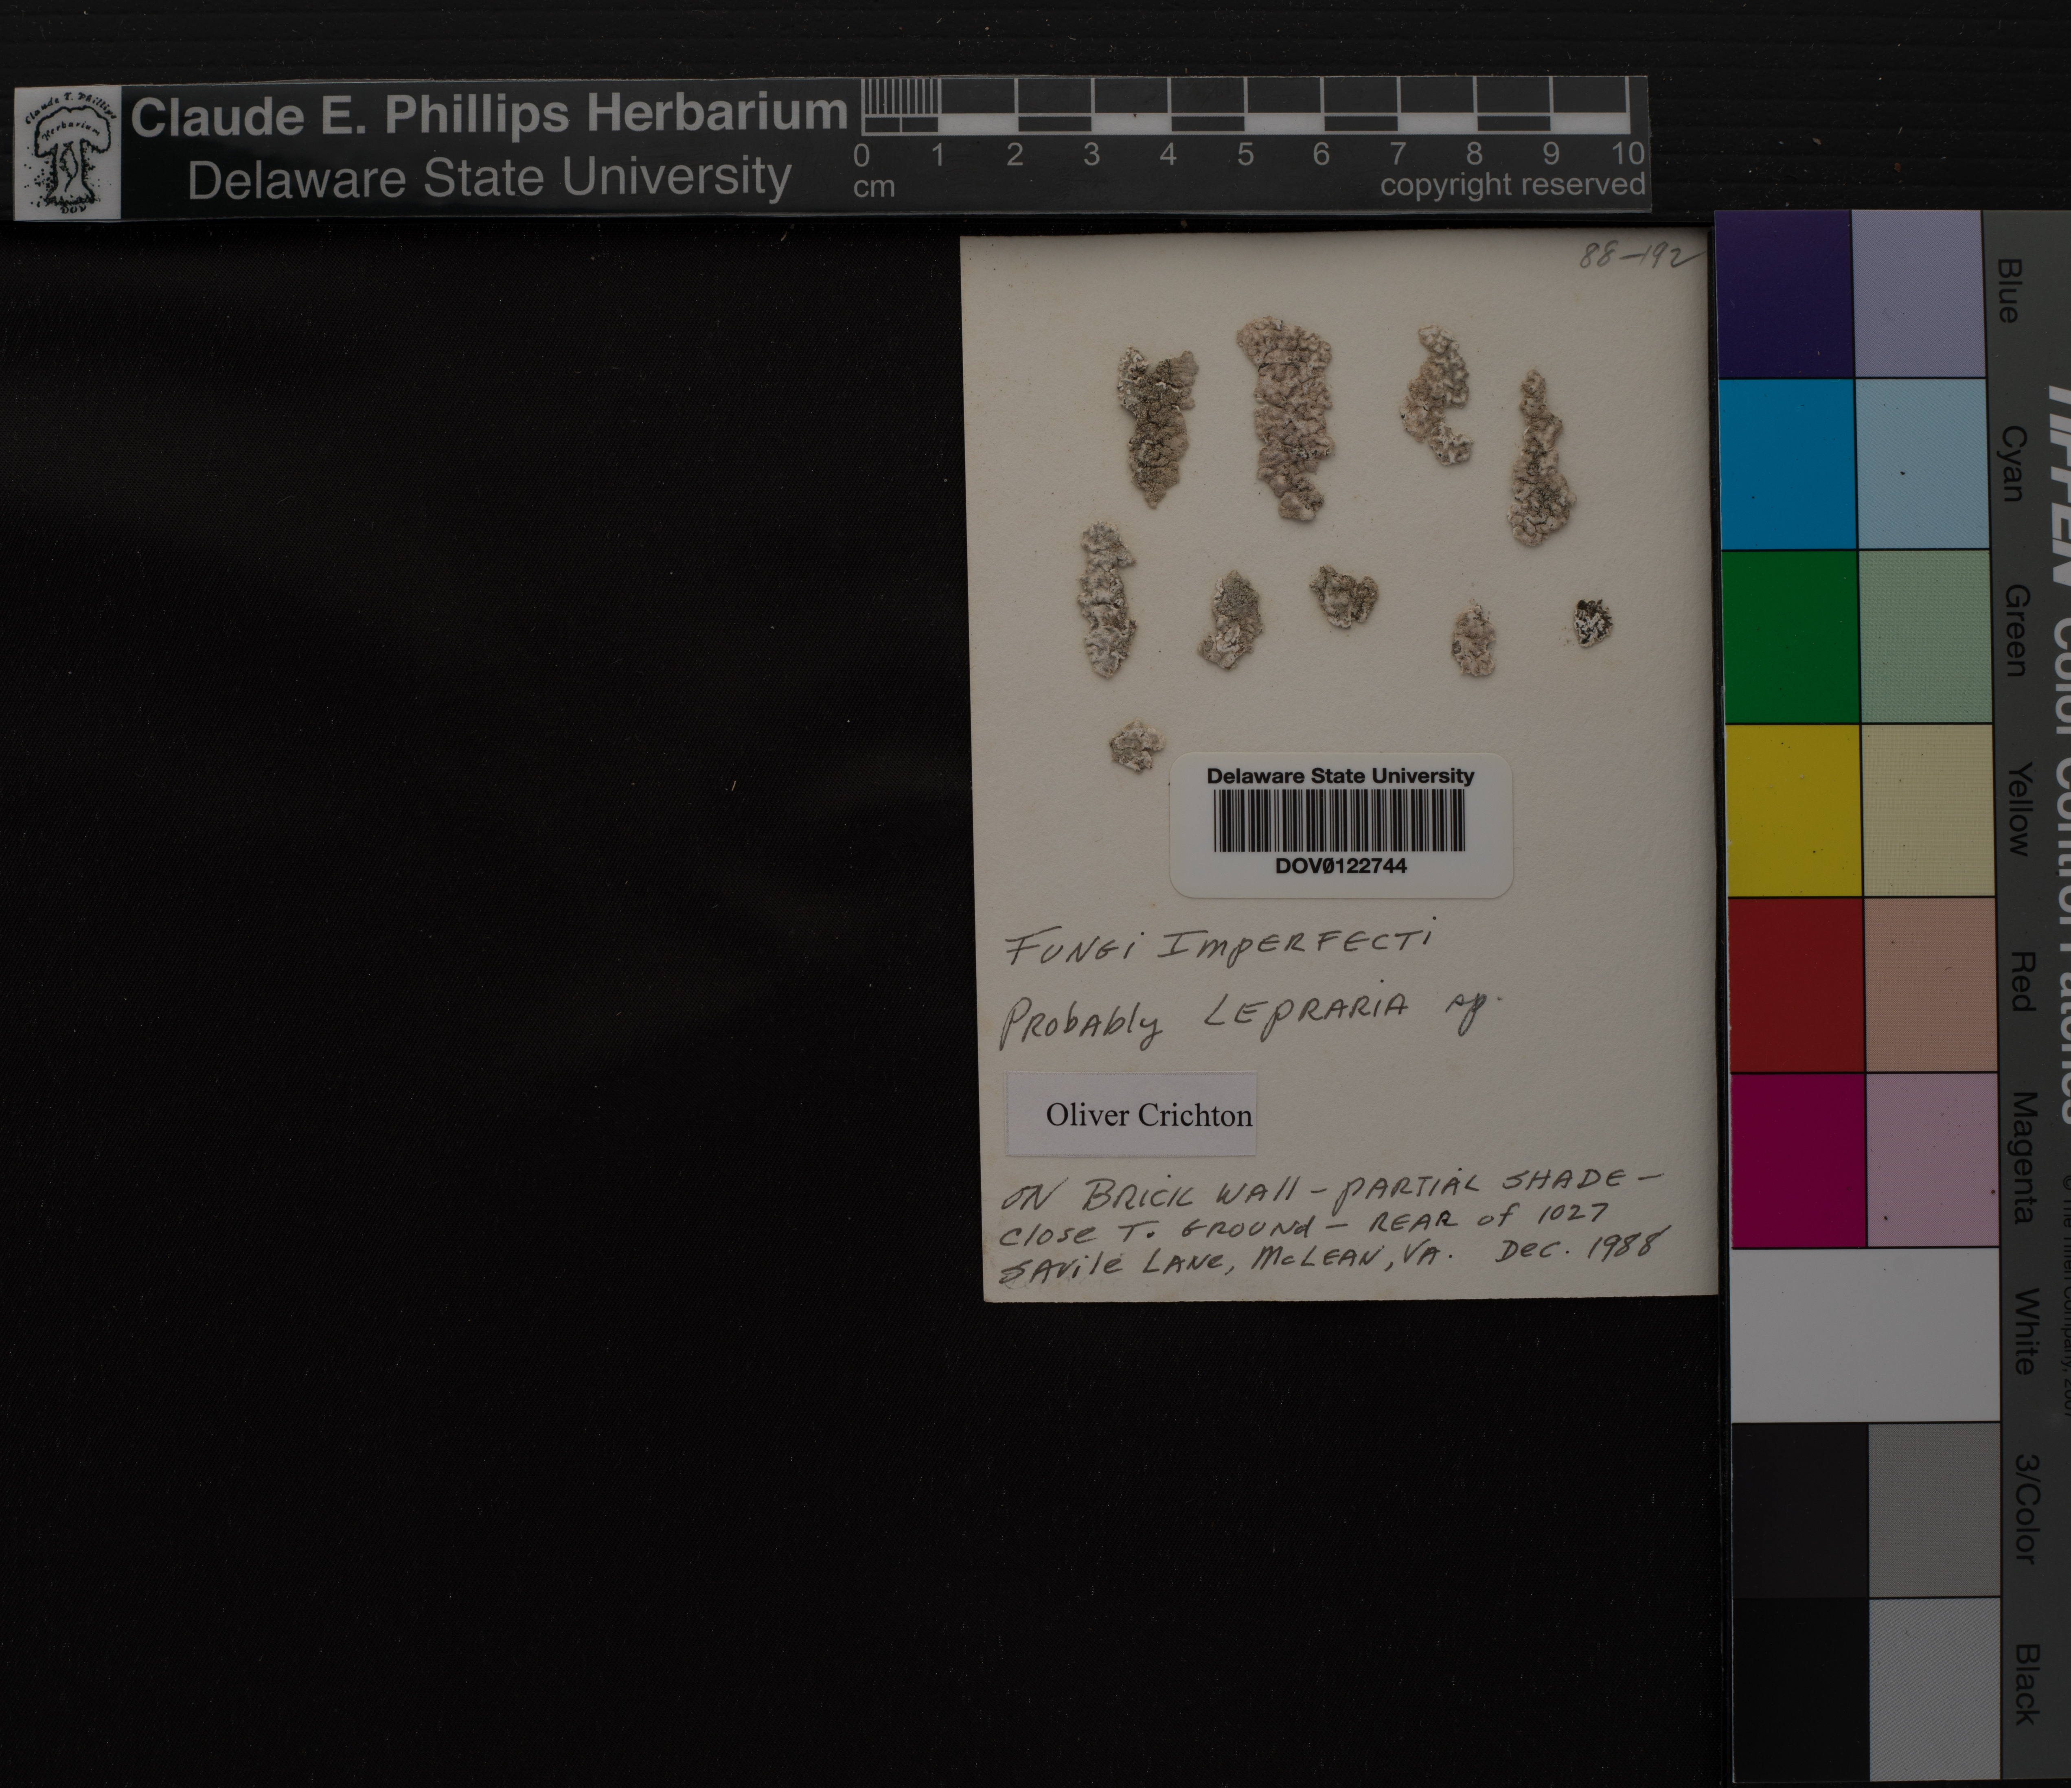Click the bright yellow color swatch
Screen dimensions: 2071x1788
click(x=1793, y=810)
